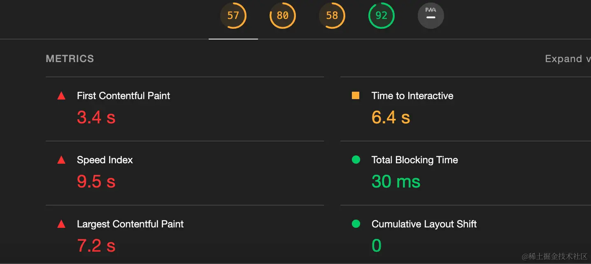
Task: Select the score gauge showing 57
Action: coord(233,16)
